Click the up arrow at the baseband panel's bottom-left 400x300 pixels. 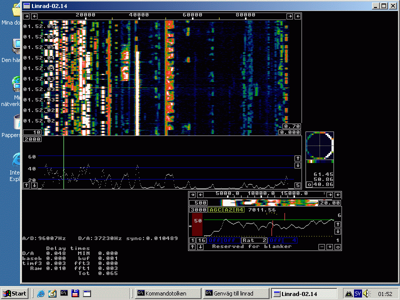[x=192, y=247]
